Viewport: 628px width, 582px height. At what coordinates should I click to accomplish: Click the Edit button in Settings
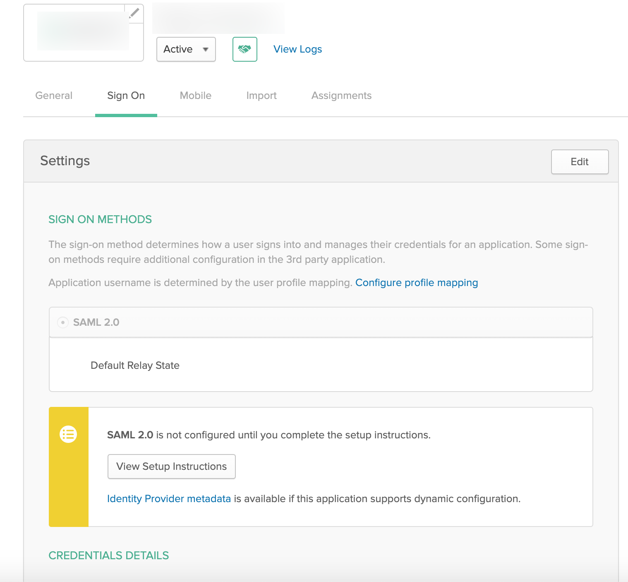[x=580, y=162]
